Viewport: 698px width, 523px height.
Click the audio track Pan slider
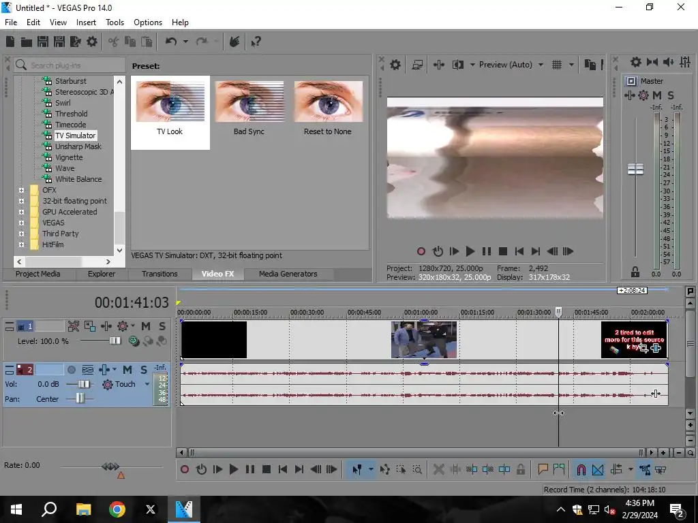(x=79, y=398)
